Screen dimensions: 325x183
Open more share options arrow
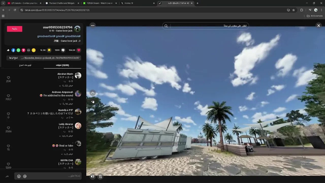[x=8, y=50]
